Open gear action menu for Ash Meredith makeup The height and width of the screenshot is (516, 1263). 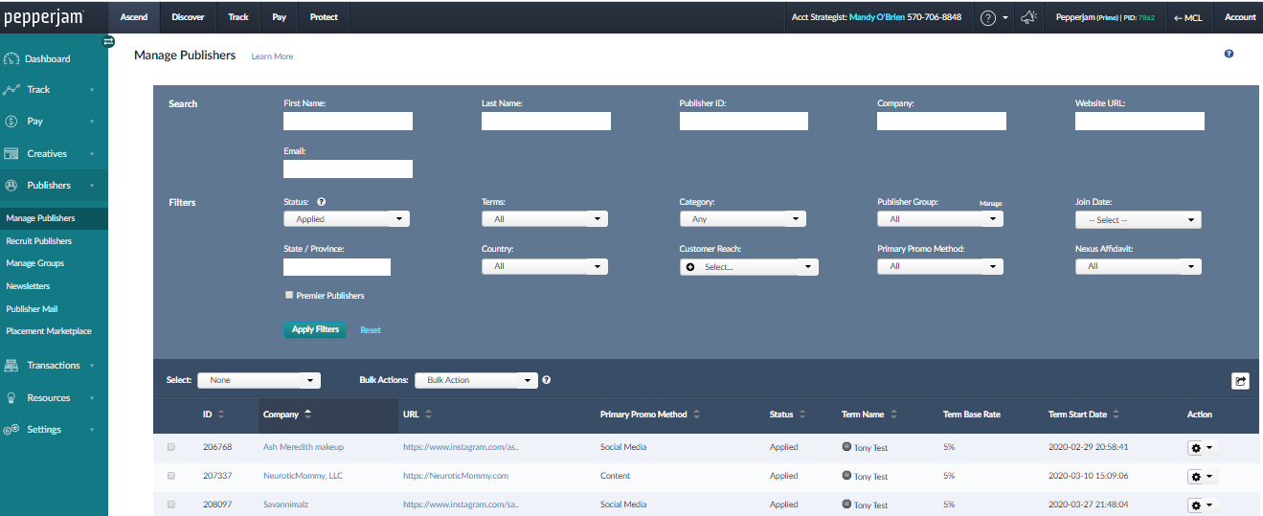pos(1201,447)
